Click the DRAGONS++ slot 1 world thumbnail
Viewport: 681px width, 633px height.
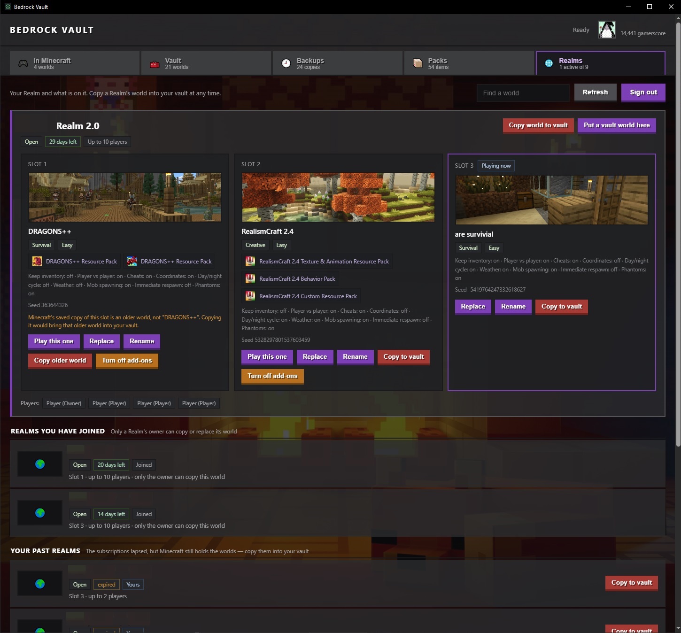(x=125, y=197)
